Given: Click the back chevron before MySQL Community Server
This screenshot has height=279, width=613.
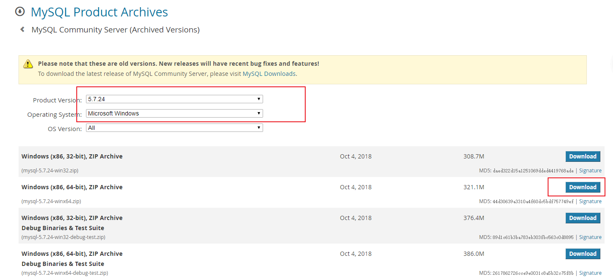Looking at the screenshot, I should tap(22, 30).
